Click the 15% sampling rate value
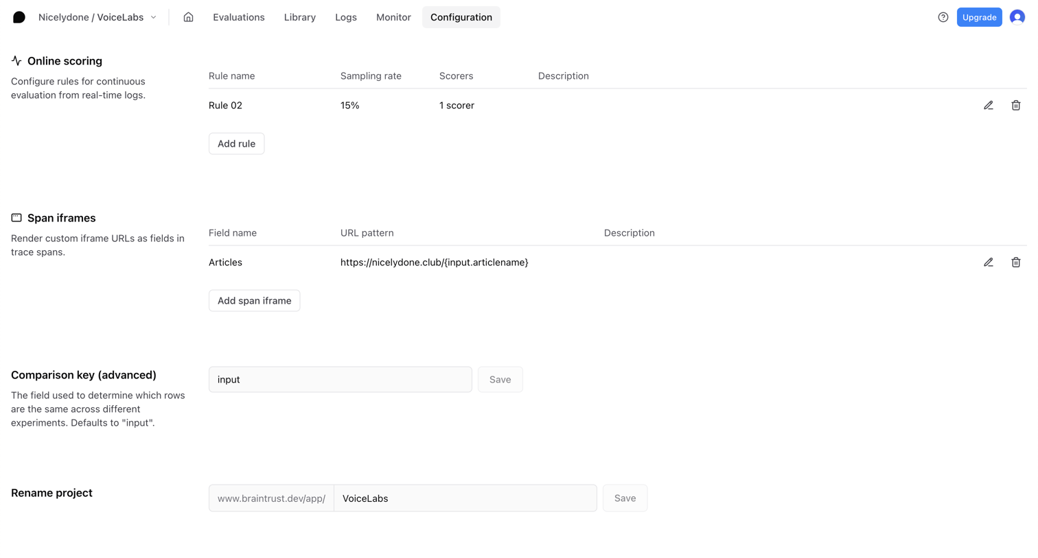This screenshot has height=558, width=1038. (350, 106)
